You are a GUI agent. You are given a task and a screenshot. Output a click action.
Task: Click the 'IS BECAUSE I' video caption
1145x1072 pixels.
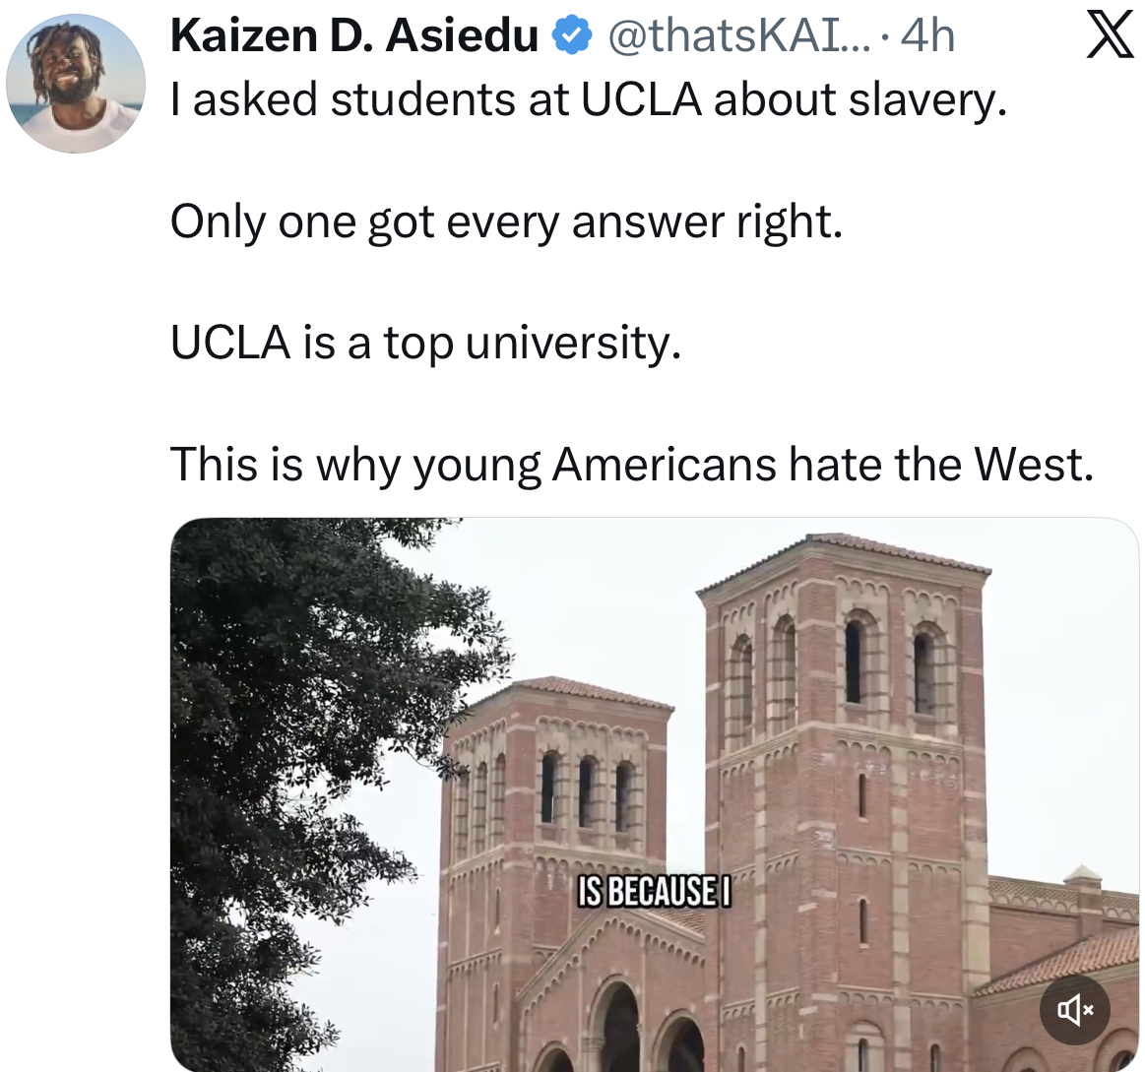click(654, 891)
